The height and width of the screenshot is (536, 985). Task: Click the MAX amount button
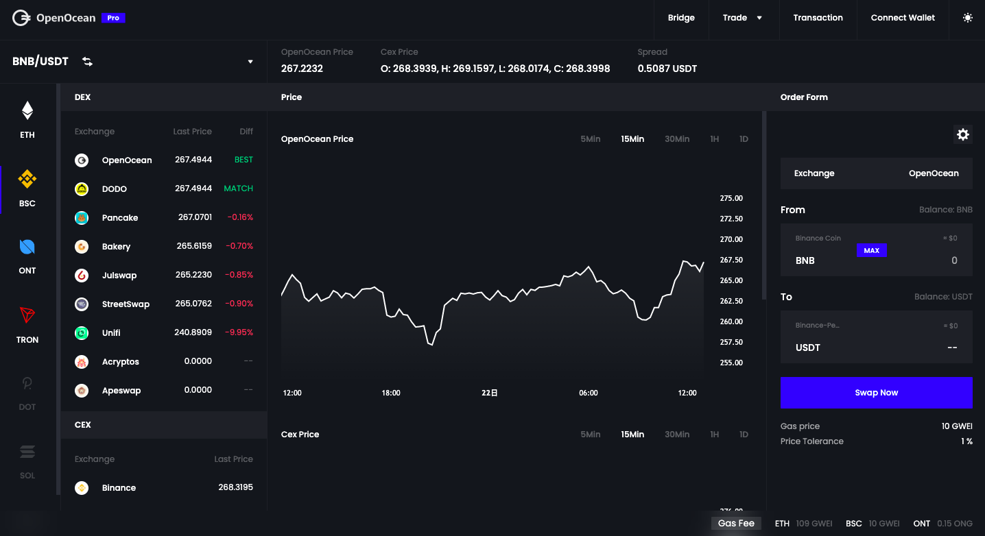(872, 251)
